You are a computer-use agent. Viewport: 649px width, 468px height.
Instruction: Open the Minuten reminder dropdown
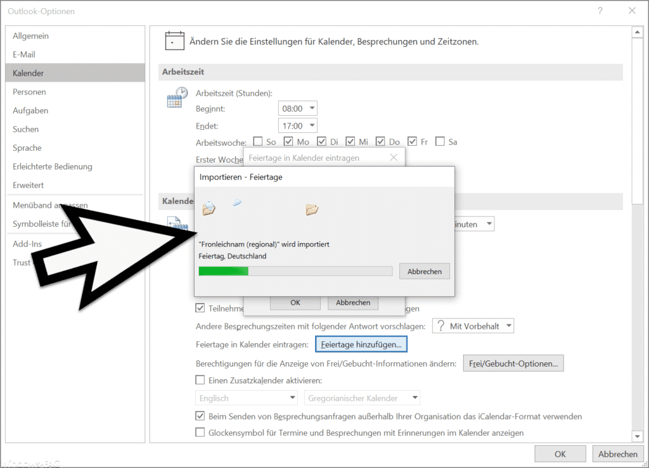[x=489, y=224]
